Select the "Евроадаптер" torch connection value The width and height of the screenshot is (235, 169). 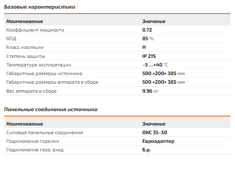point(158,141)
